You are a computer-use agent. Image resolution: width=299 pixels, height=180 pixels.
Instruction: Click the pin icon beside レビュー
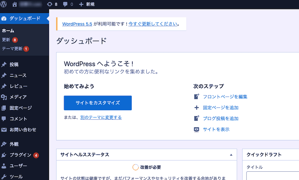[x=4, y=86]
